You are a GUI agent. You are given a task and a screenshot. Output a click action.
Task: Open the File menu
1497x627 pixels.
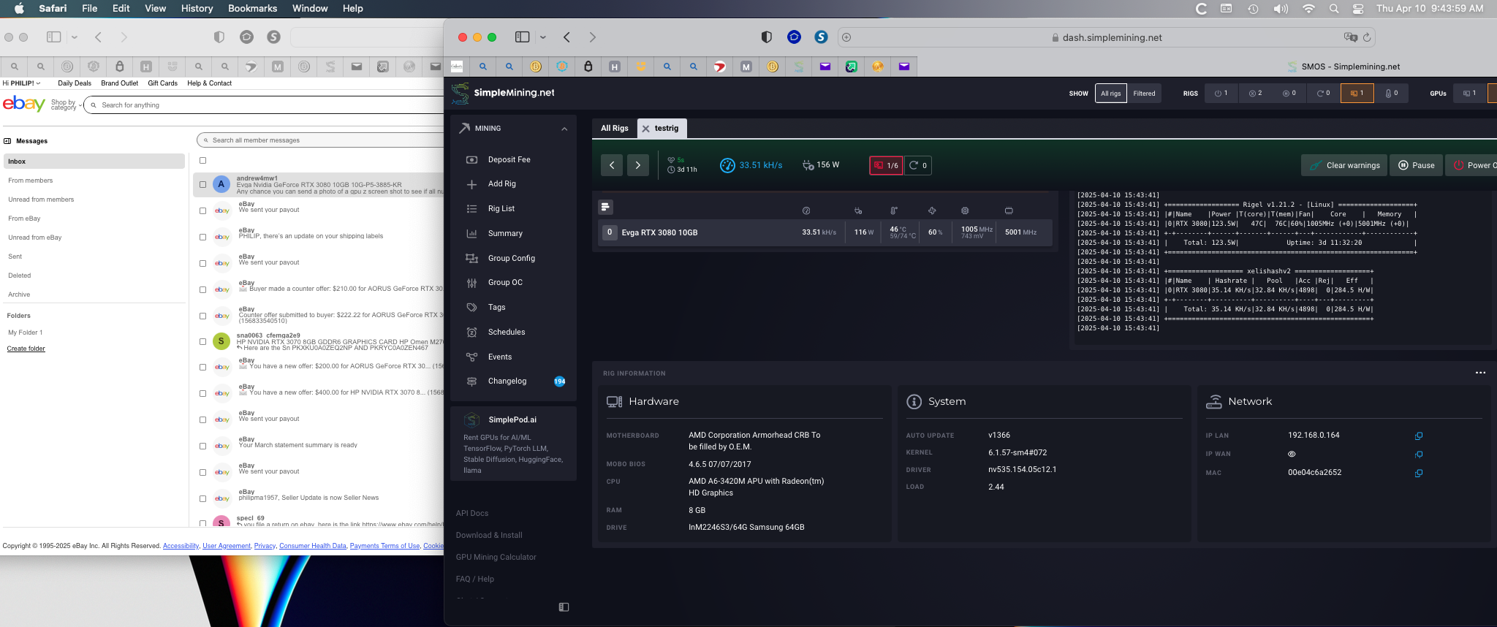(x=89, y=9)
